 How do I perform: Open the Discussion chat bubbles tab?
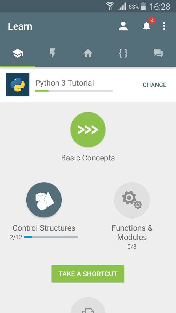159,54
